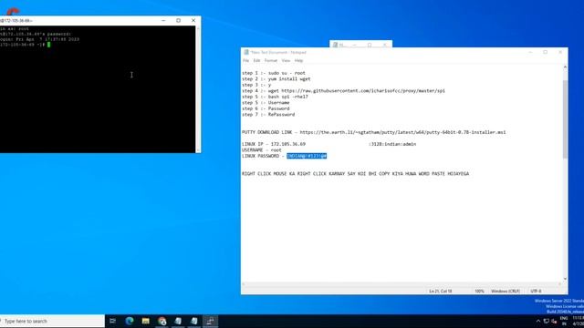The height and width of the screenshot is (328, 584).
Task: Click Notepad's horizontal scroll-left arrow
Action: click(x=244, y=284)
